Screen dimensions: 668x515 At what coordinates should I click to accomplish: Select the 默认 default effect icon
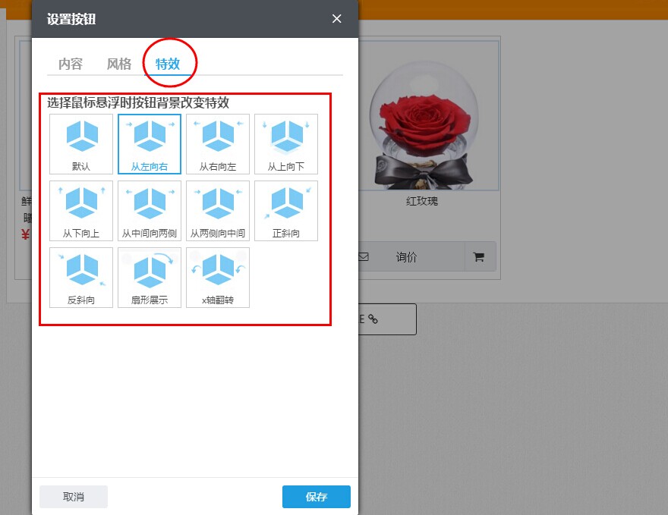[81, 144]
